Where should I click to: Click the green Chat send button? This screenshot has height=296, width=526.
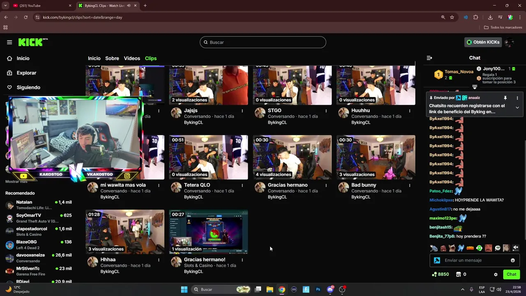click(x=512, y=274)
